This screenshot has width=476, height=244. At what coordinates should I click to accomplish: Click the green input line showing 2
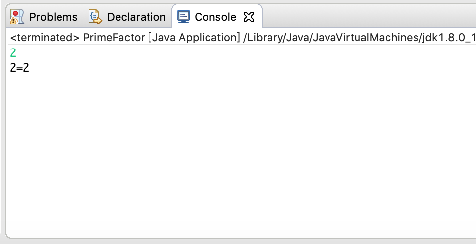[x=13, y=53]
